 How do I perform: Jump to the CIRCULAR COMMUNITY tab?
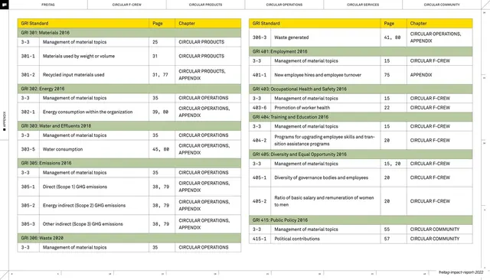(442, 5)
